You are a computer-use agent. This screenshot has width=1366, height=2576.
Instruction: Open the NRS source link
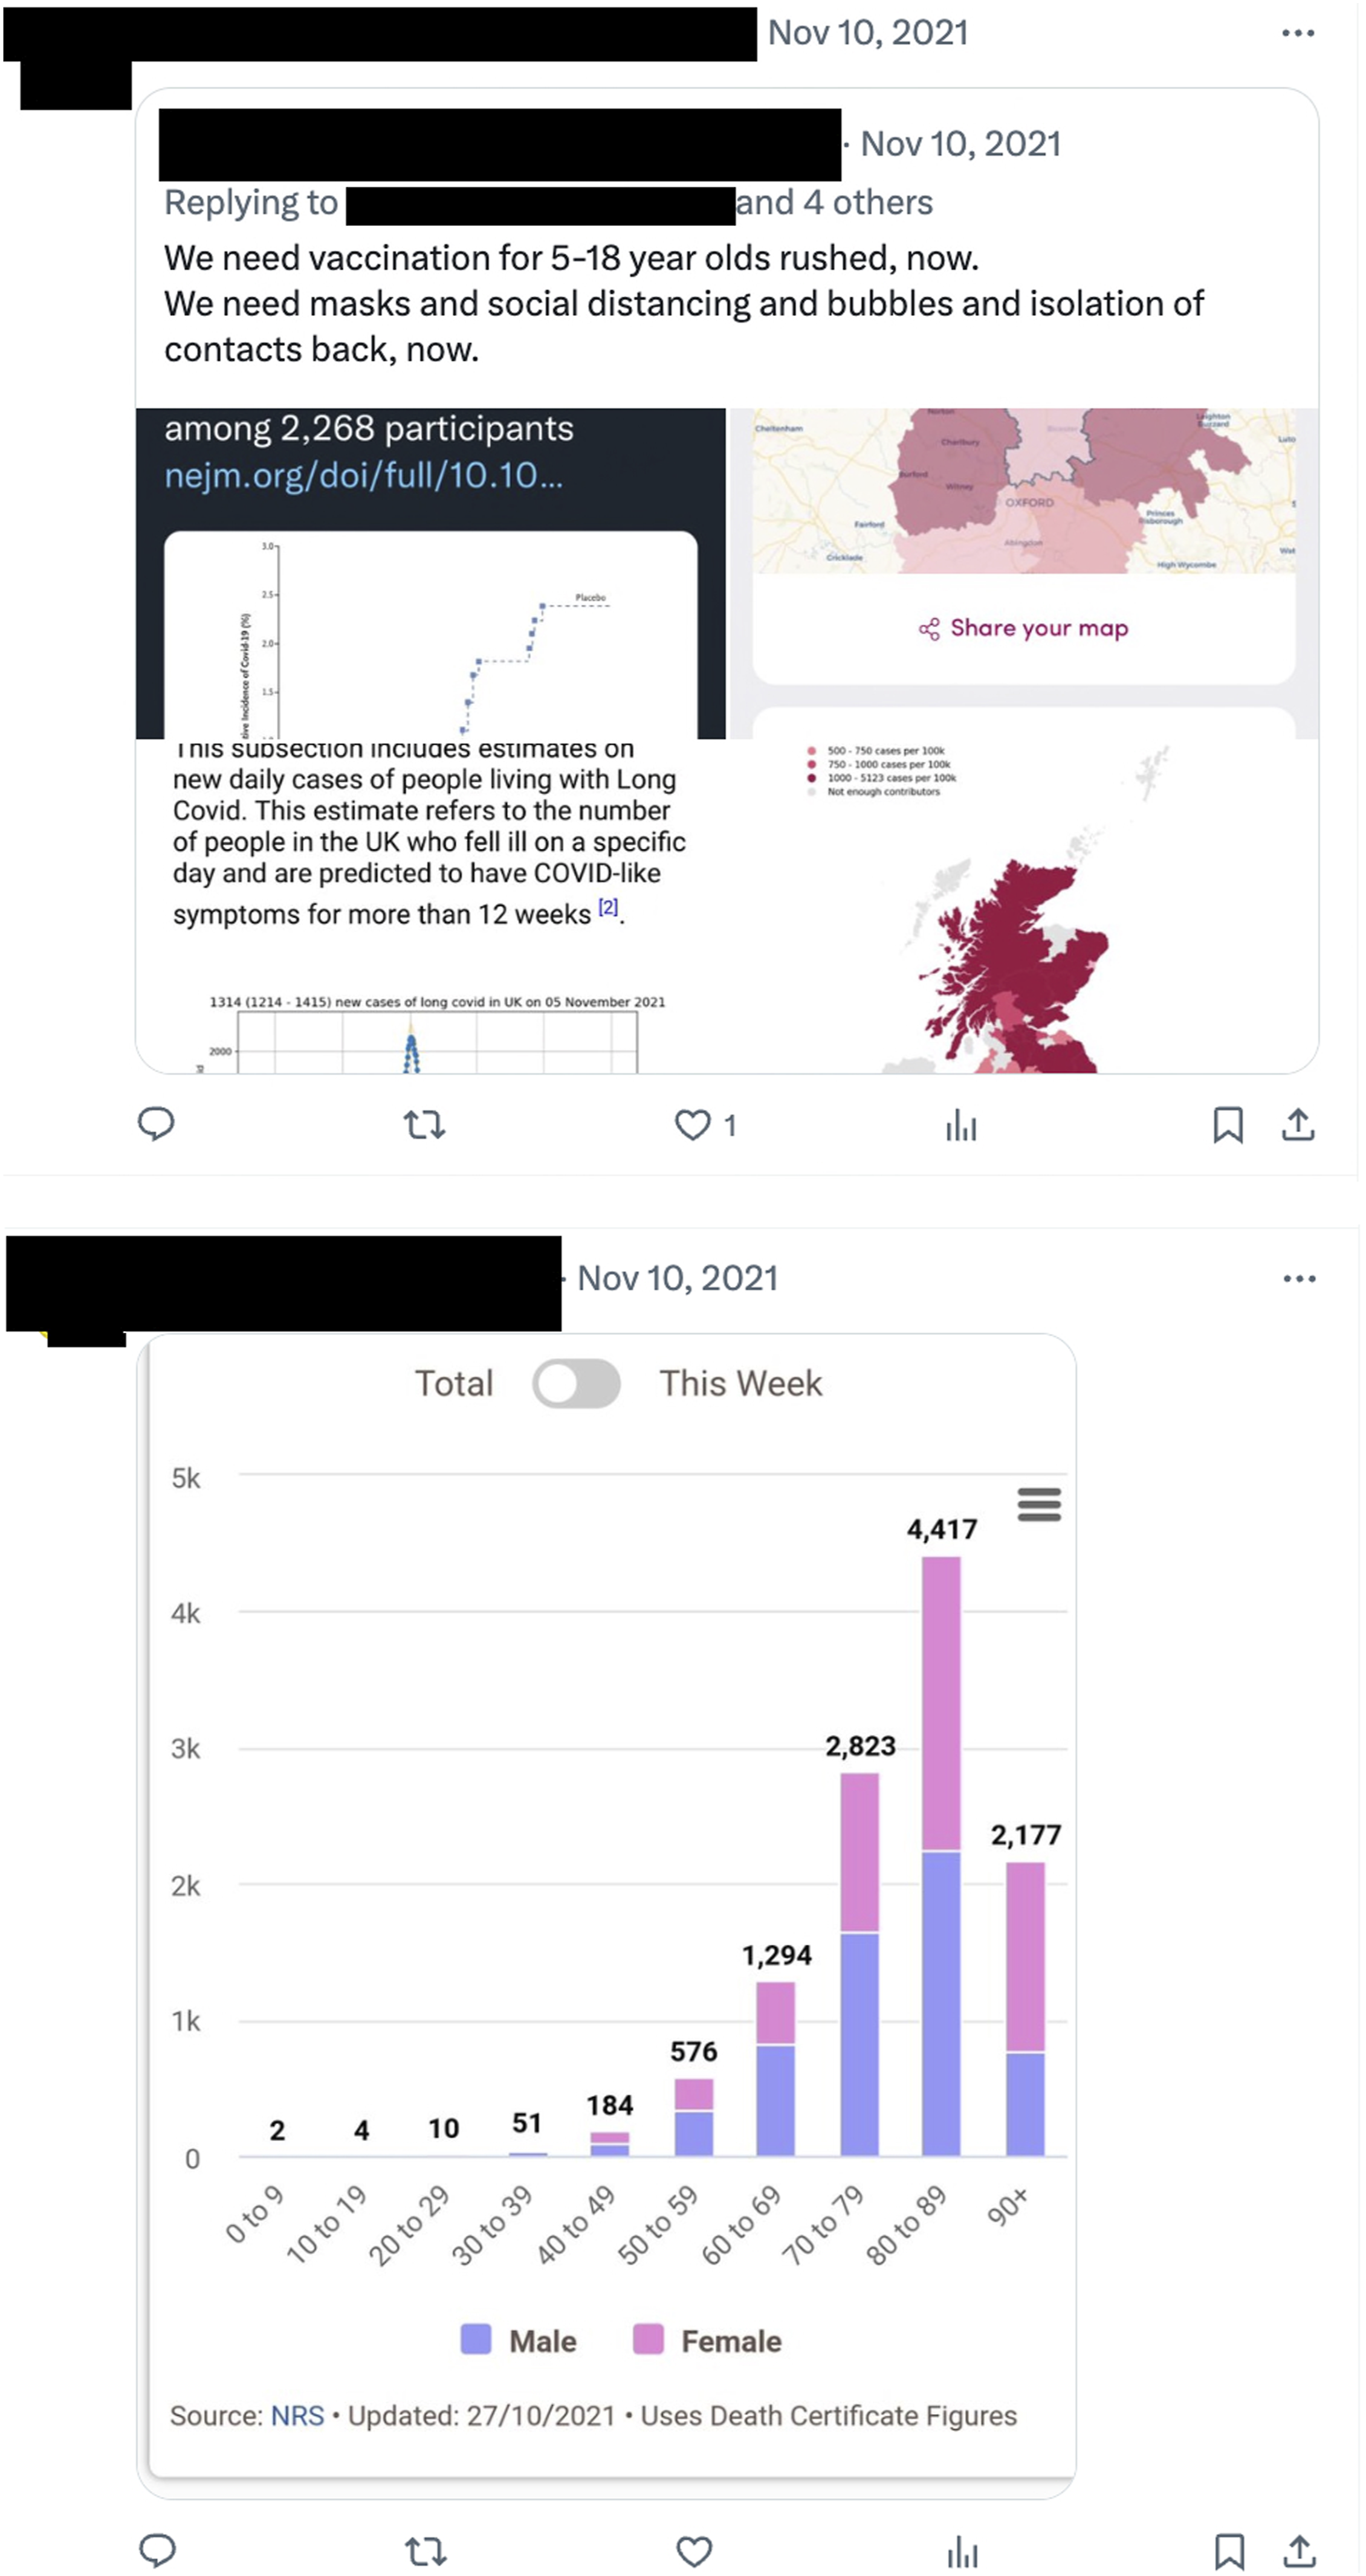click(x=297, y=2416)
